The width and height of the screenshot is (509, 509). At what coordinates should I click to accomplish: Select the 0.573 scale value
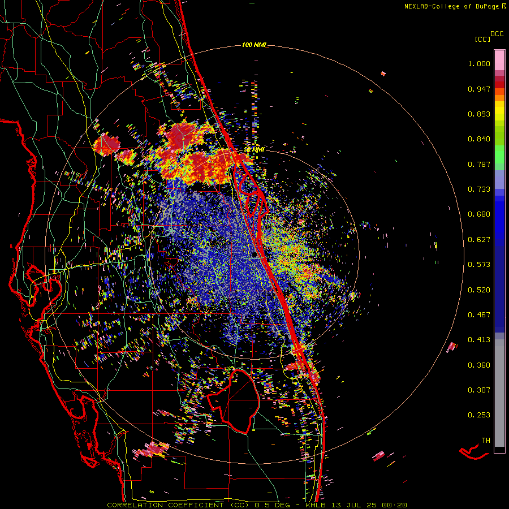coord(479,265)
